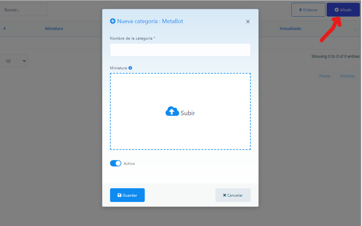
Task: Click the Cancelar button
Action: [x=233, y=195]
